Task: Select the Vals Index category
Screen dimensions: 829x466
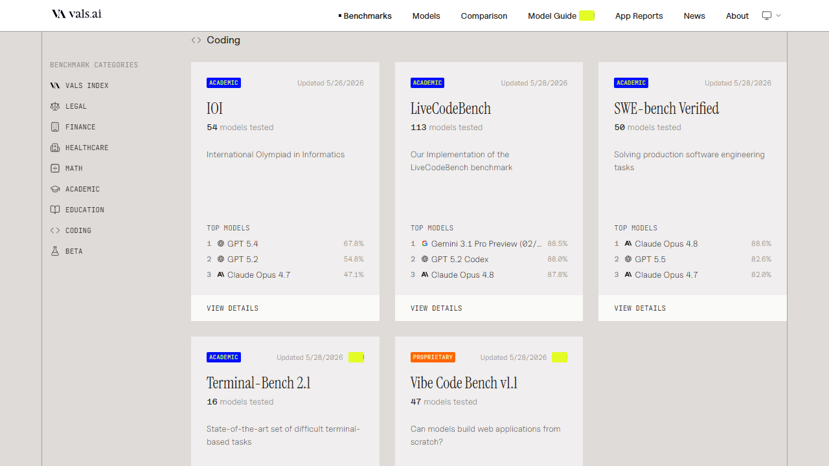Action: (80, 85)
